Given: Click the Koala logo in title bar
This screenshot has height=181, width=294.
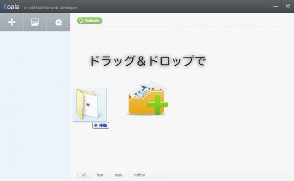Looking at the screenshot, I should click(11, 6).
